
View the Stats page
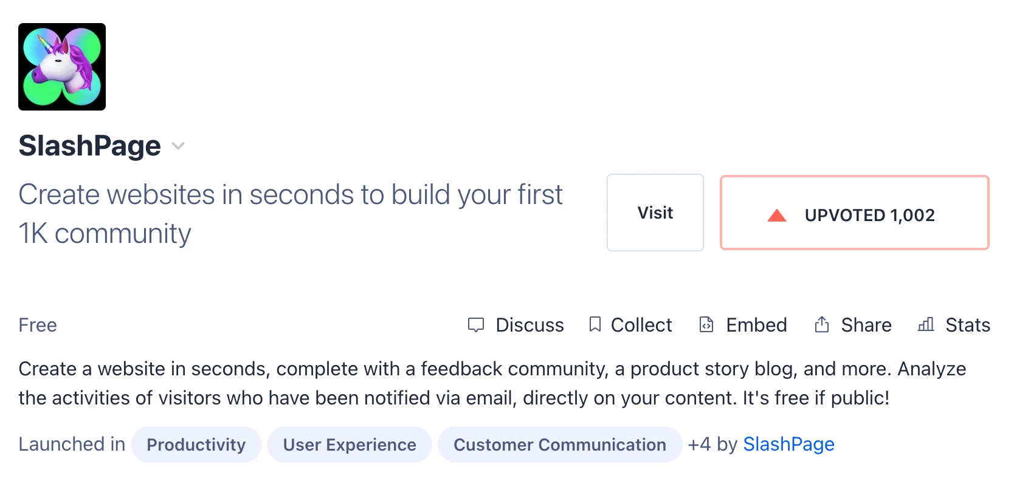tap(954, 325)
